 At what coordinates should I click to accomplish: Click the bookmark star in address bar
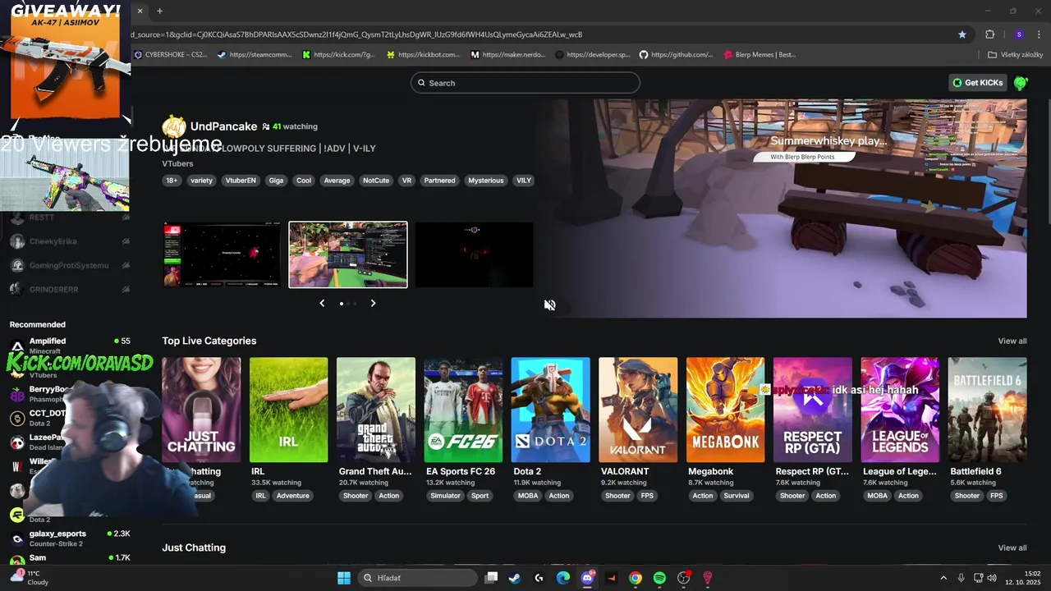[962, 34]
